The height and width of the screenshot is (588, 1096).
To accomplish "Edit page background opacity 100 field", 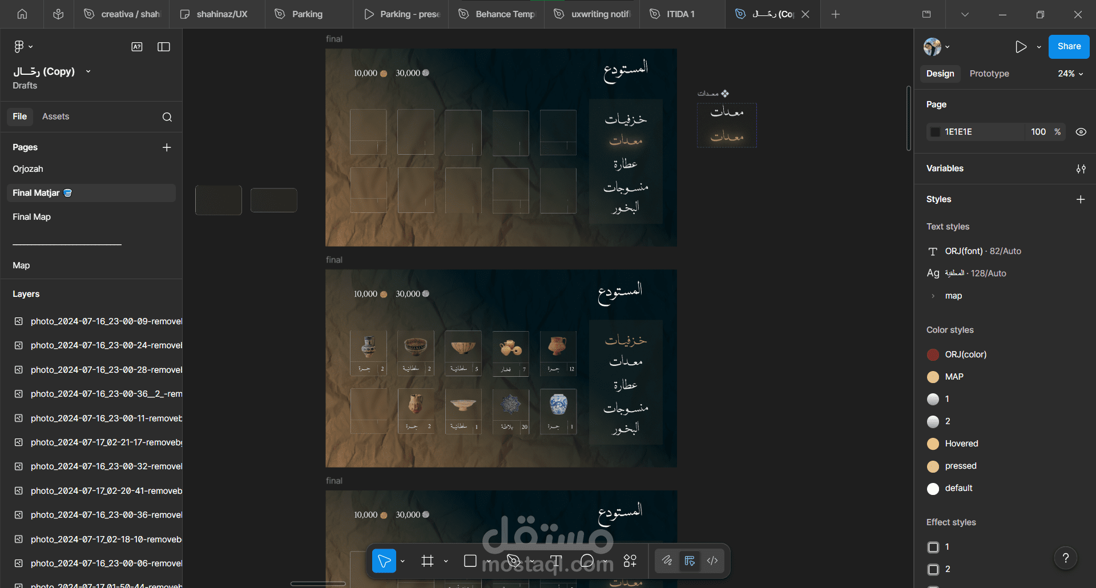I will [1038, 132].
